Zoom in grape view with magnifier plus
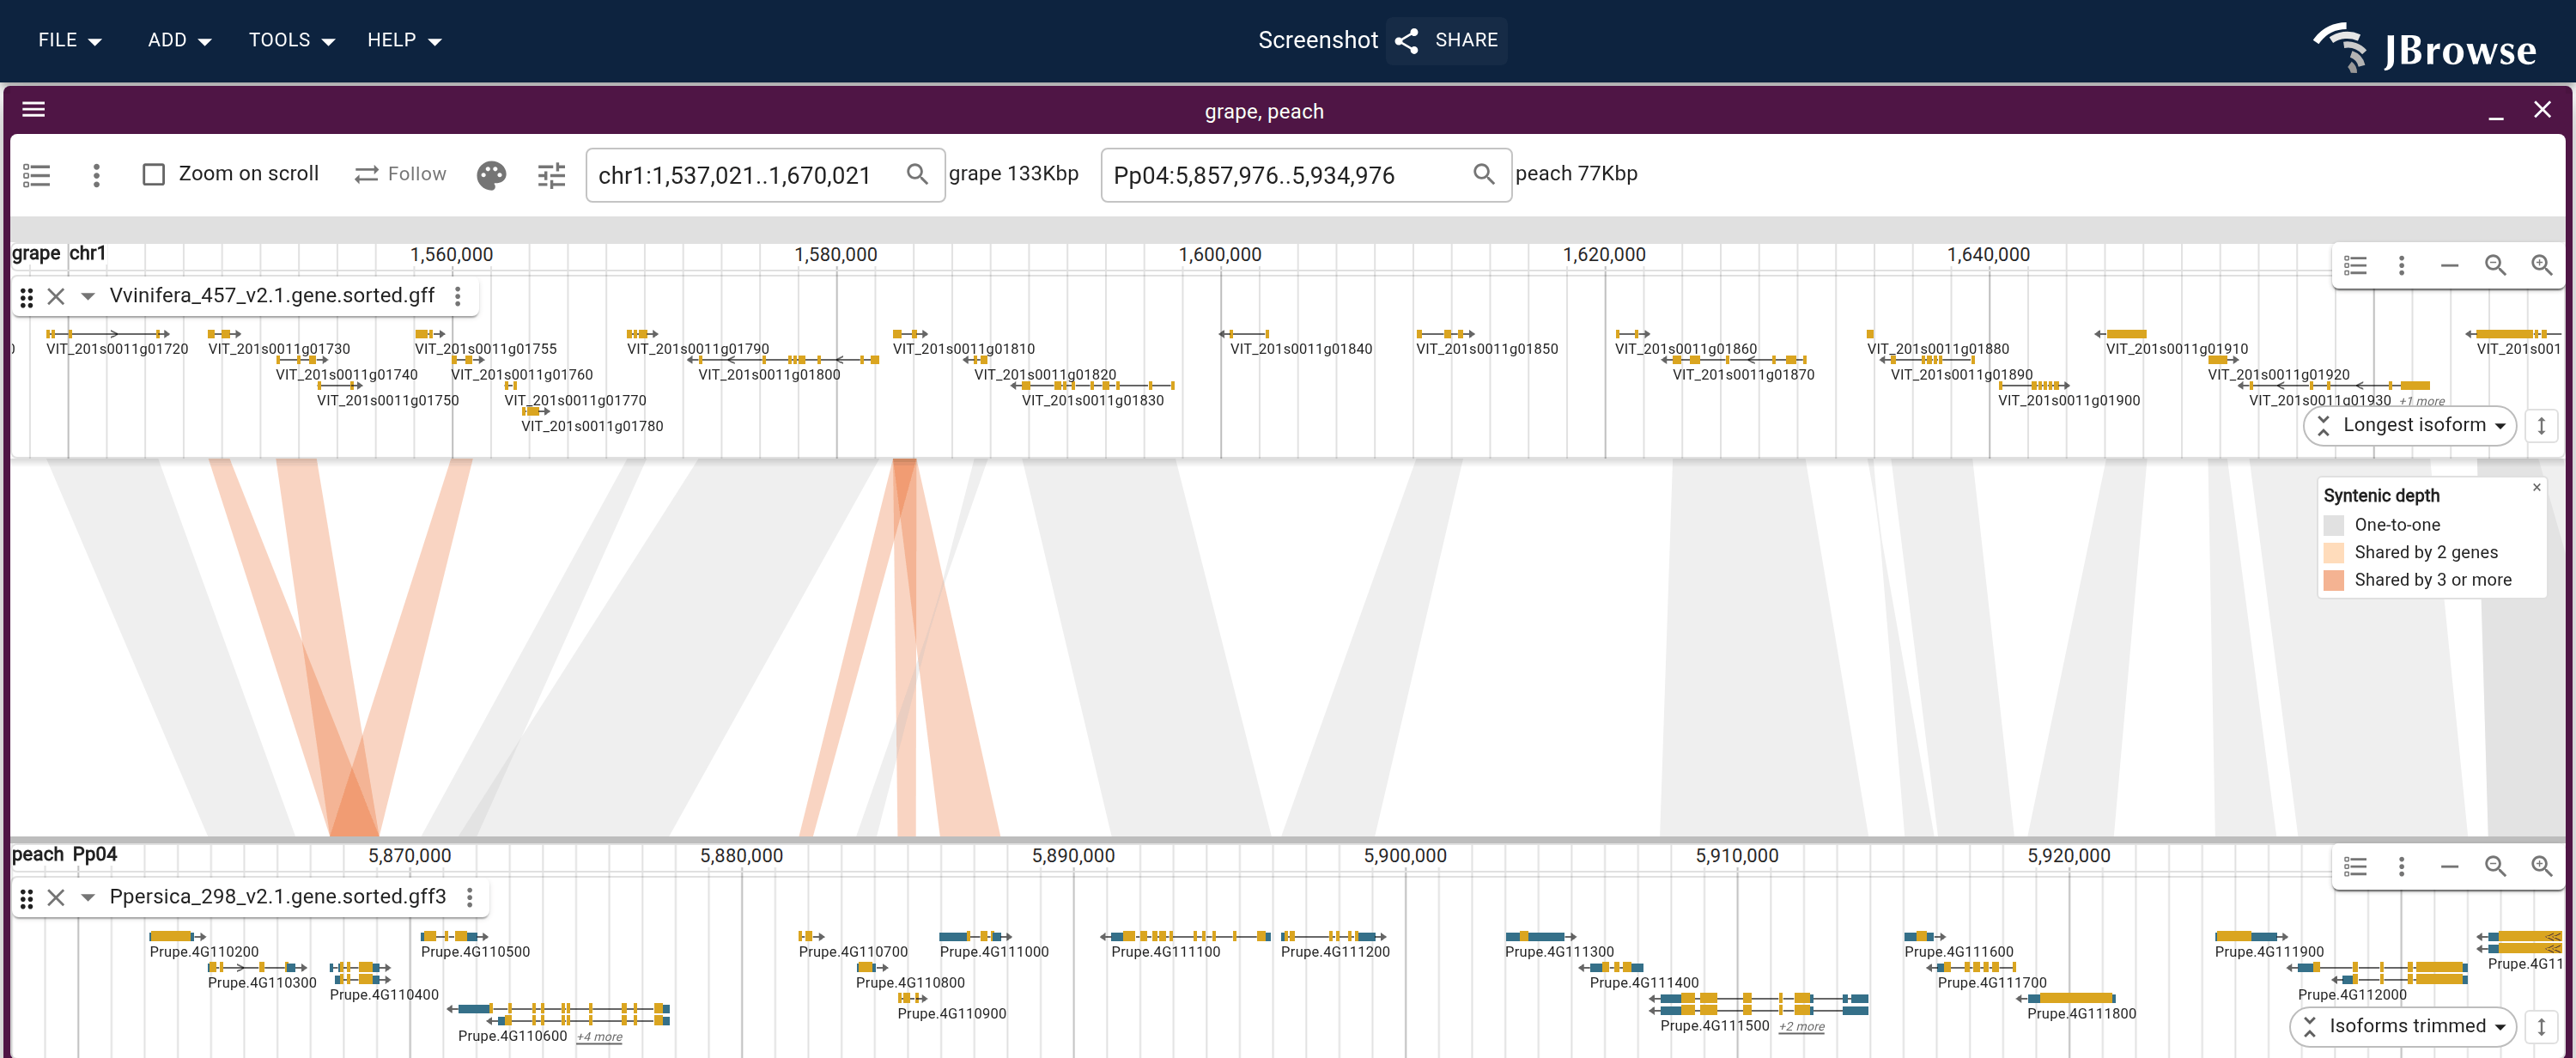 click(2541, 265)
